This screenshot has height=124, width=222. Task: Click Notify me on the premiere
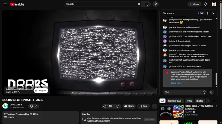click(x=41, y=91)
